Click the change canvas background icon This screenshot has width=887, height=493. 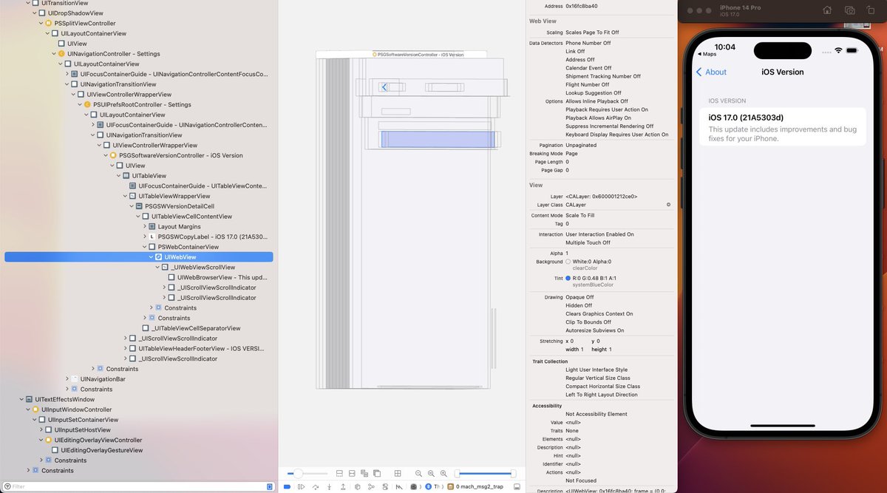(377, 473)
